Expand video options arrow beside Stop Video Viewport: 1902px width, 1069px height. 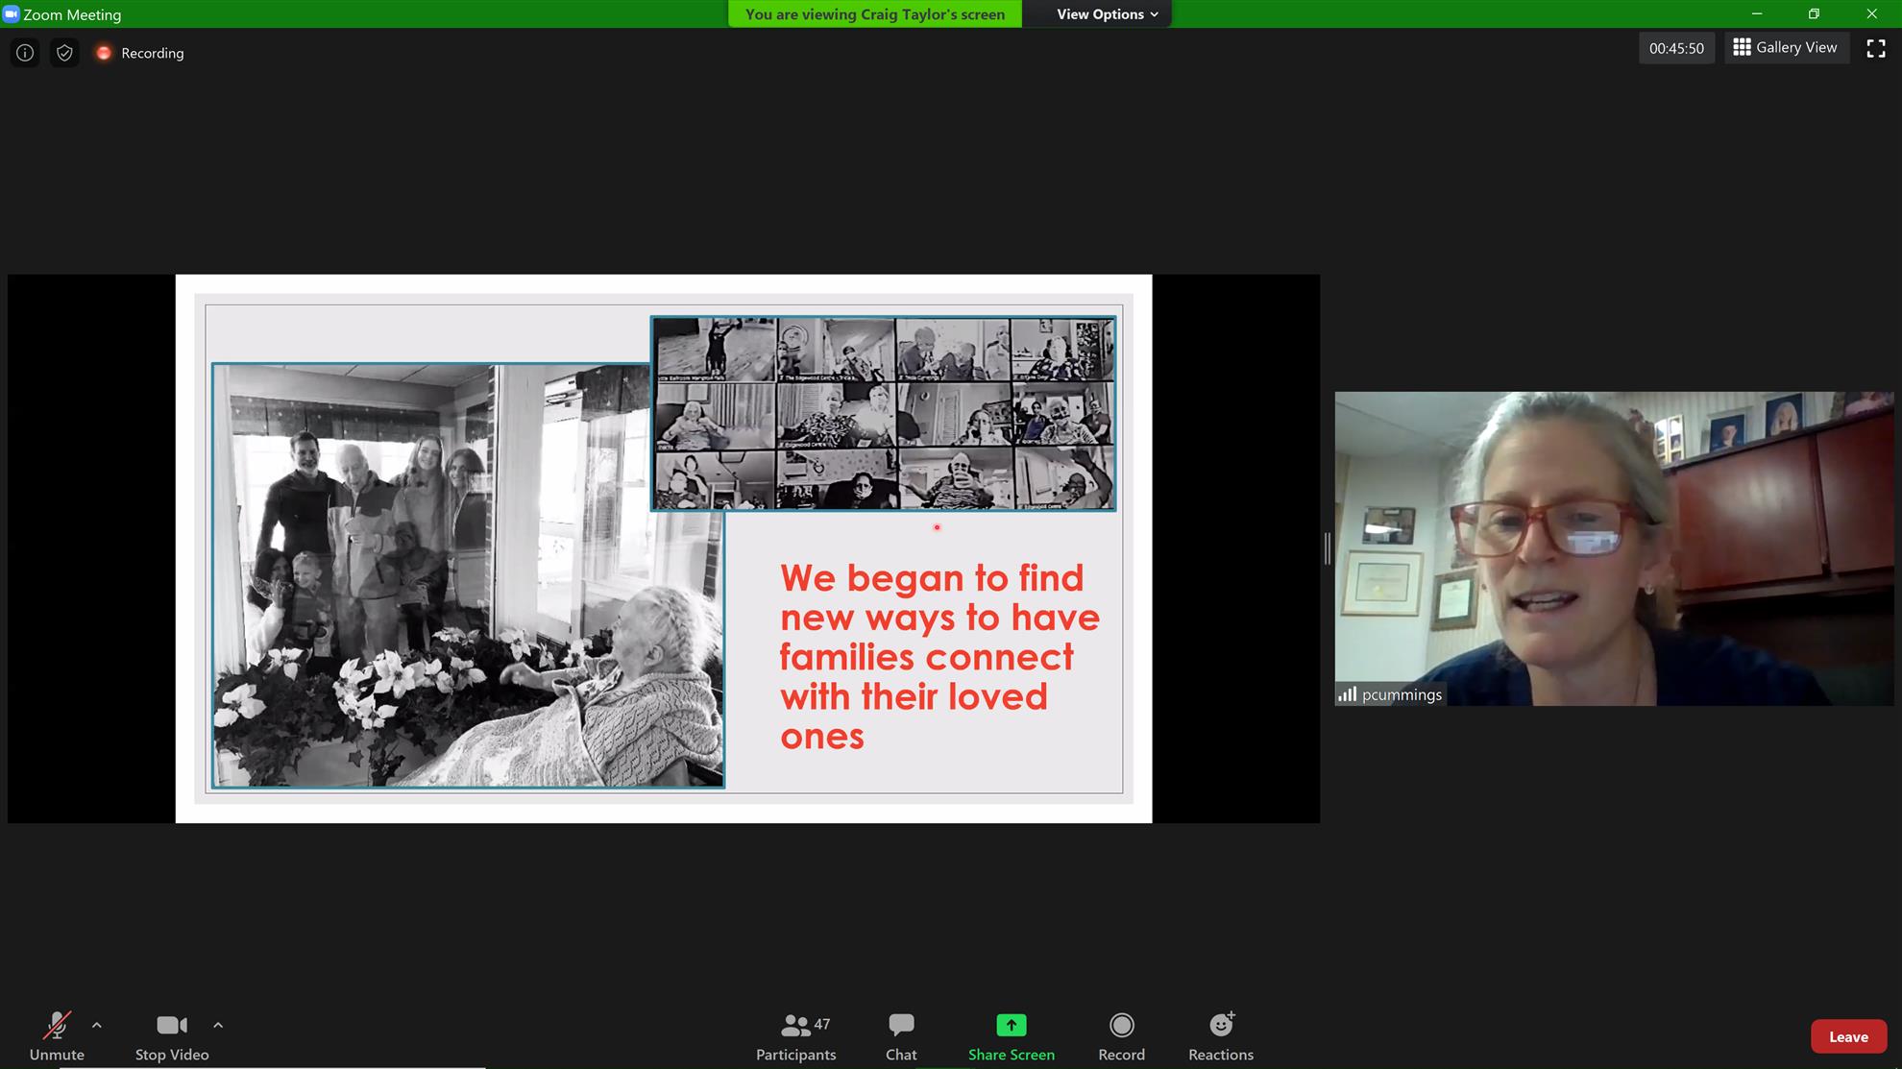(218, 1025)
